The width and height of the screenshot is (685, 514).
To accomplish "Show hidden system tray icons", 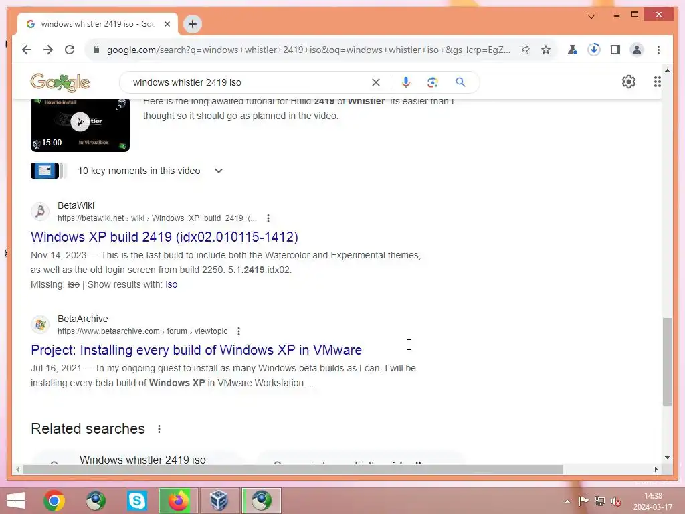I will coord(567,501).
